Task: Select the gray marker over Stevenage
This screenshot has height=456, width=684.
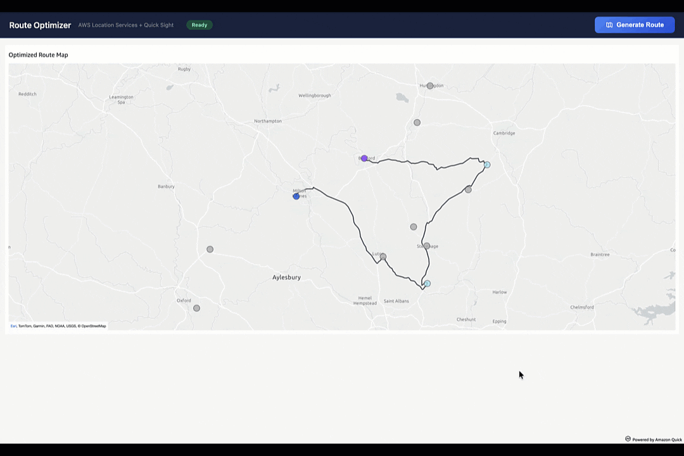Action: (x=427, y=246)
